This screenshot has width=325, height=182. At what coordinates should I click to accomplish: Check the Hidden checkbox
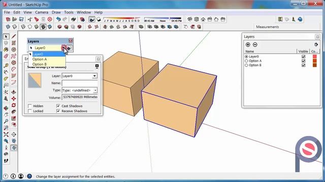[x=29, y=106]
